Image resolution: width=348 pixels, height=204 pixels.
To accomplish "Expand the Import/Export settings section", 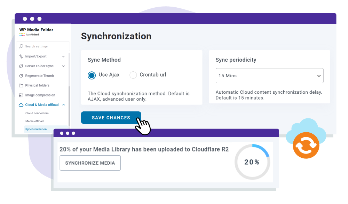I will [x=63, y=56].
